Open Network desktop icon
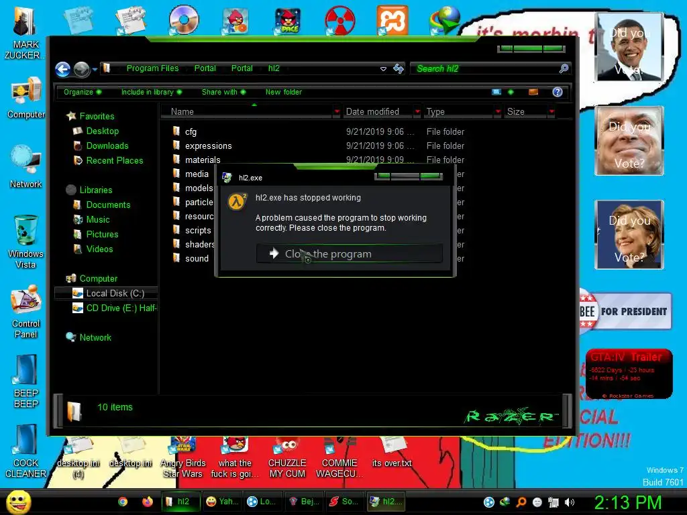 tap(26, 166)
